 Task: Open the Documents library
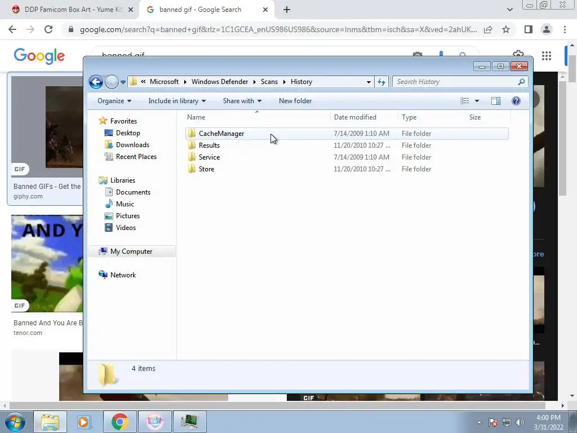point(133,192)
